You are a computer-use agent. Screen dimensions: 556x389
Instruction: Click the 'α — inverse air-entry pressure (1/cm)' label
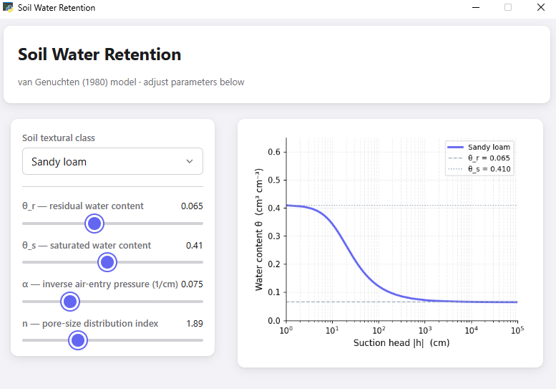tap(100, 284)
